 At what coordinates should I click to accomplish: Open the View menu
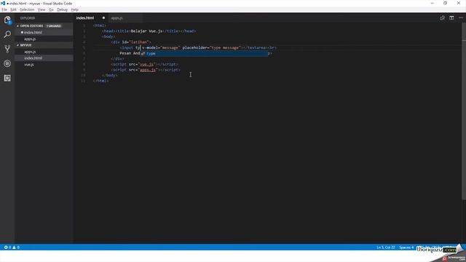42,9
